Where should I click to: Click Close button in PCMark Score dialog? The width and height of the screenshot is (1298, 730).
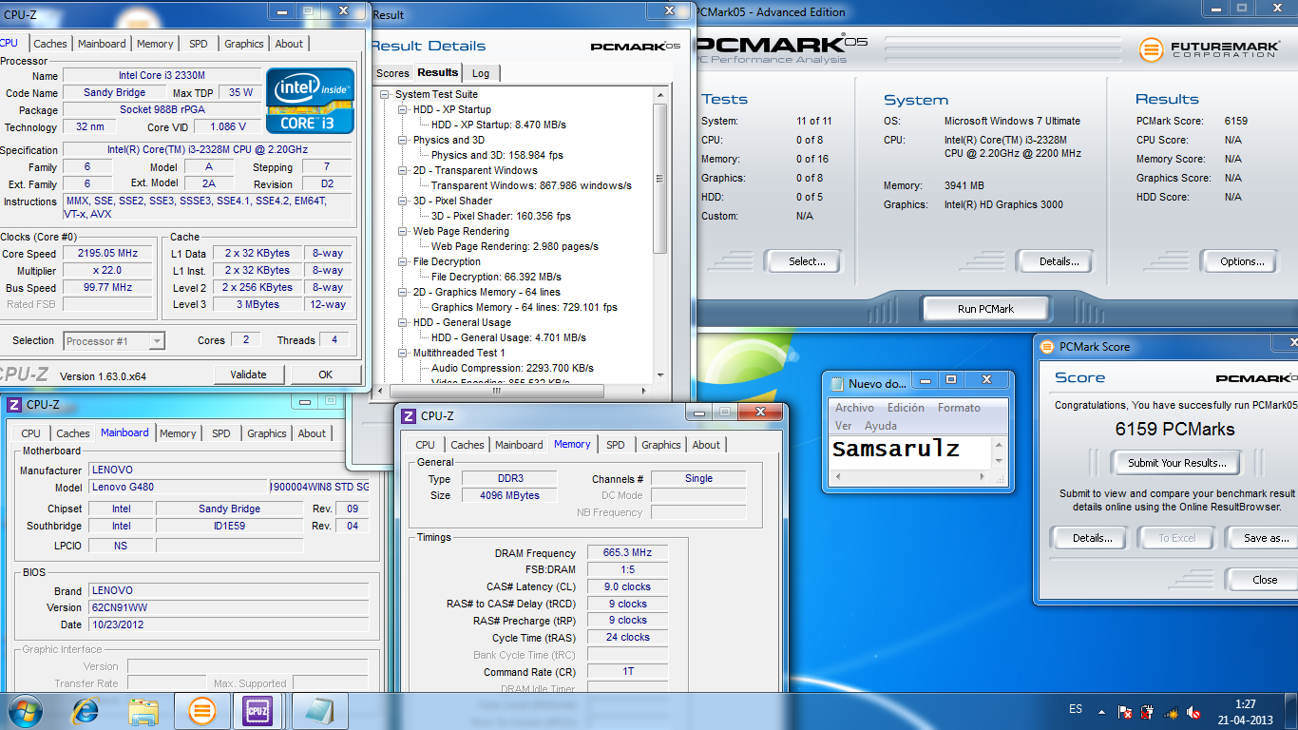1264,580
